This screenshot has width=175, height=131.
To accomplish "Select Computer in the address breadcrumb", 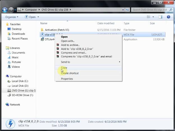I will pyautogui.click(x=31, y=10).
